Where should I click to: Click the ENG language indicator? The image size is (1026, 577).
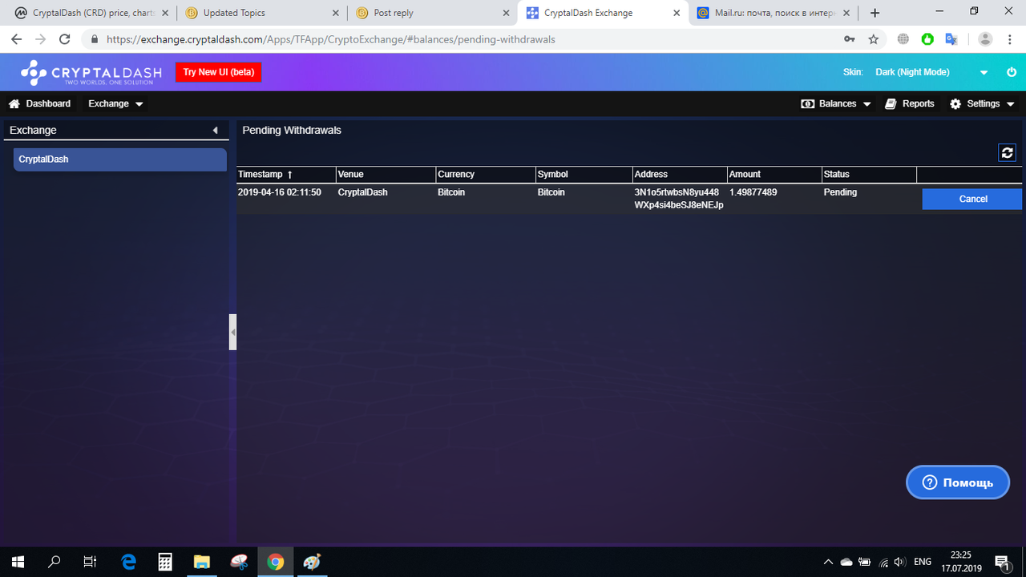tap(923, 562)
